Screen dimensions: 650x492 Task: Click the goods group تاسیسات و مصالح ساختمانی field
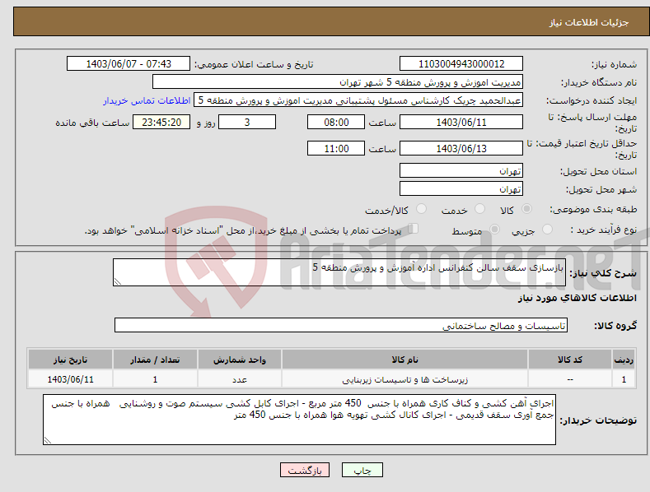pos(341,326)
